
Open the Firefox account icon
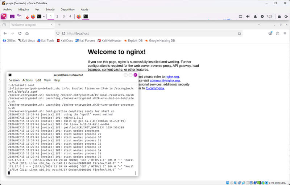[270, 33]
